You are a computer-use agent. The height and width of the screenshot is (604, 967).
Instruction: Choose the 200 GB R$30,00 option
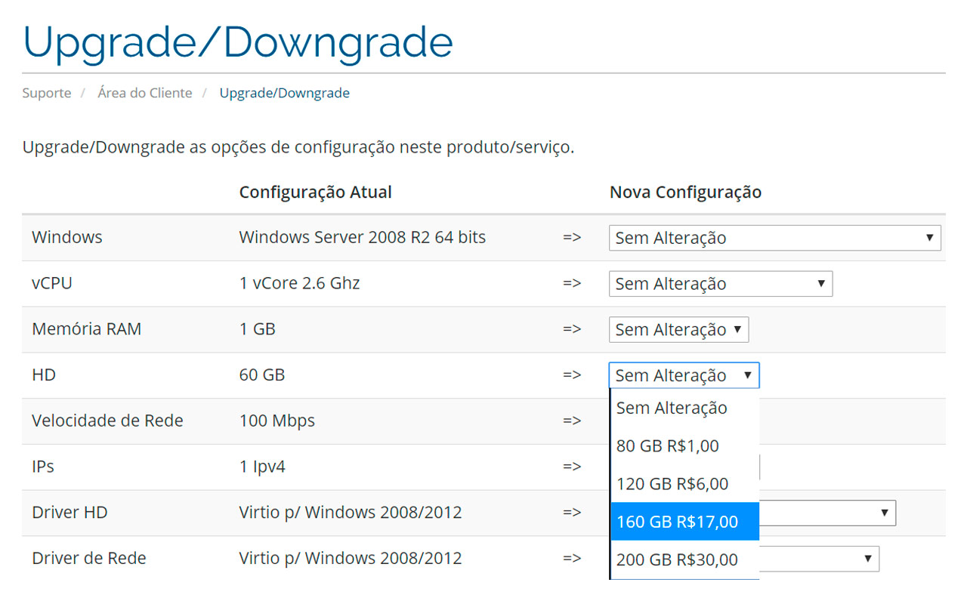pos(684,559)
